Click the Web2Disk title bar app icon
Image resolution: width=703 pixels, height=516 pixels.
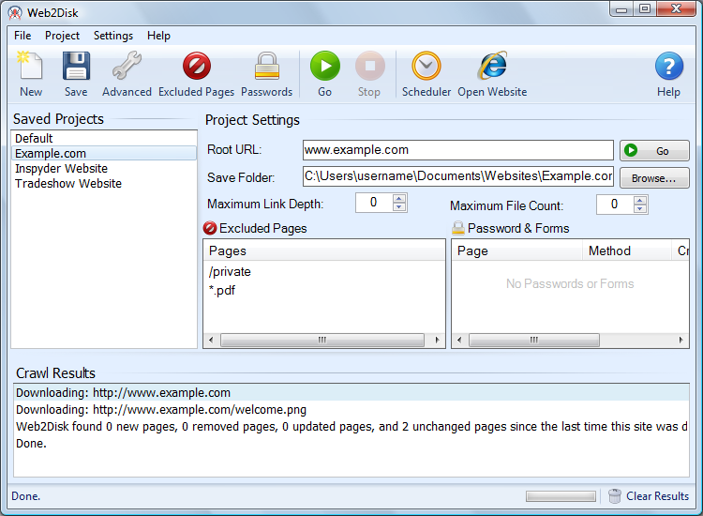[x=15, y=12]
